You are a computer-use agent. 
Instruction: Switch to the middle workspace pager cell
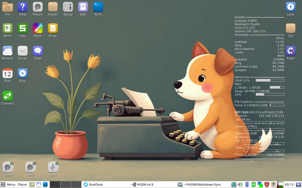pos(65,184)
